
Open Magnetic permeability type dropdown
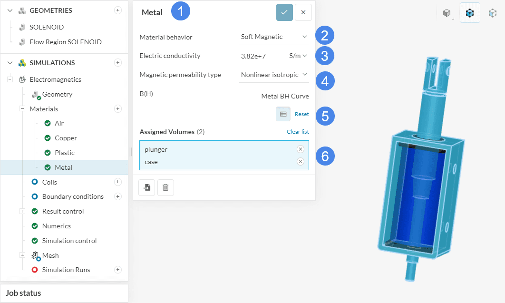pos(274,75)
